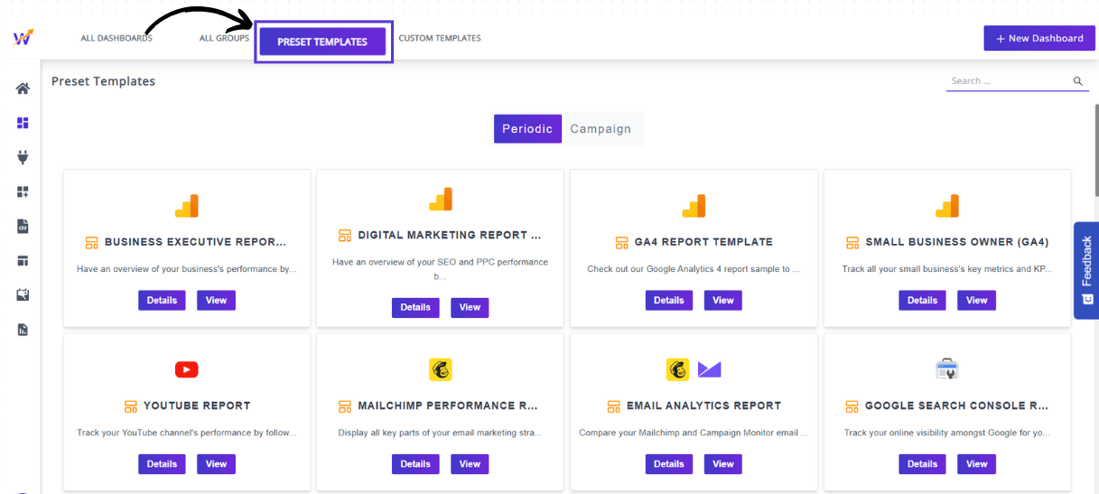Open the CSV file icon in the sidebar
This screenshot has height=494, width=1099.
[23, 227]
